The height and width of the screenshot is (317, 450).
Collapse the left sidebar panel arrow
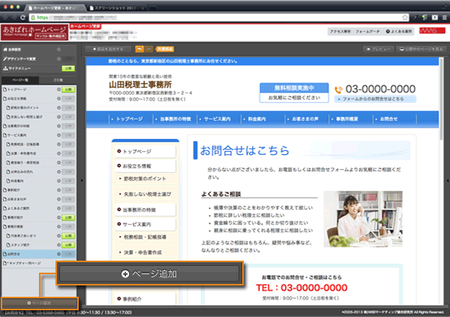pyautogui.click(x=81, y=180)
